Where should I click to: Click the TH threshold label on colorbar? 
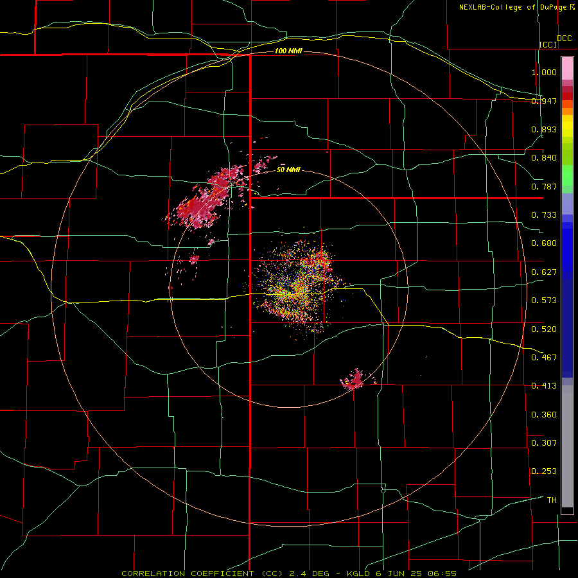[x=552, y=500]
